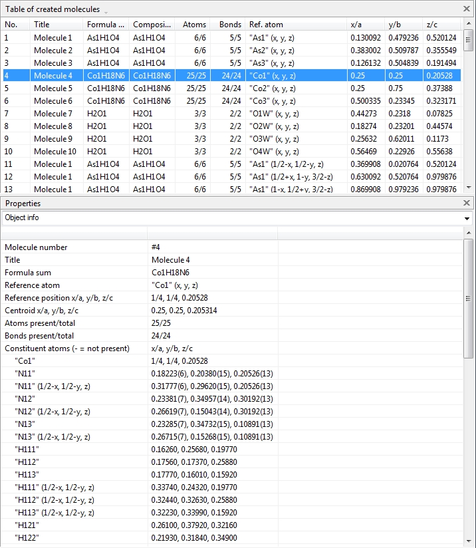Select the Molecule 7 H2O1 row
Image resolution: width=476 pixels, height=548 pixels.
click(x=53, y=114)
